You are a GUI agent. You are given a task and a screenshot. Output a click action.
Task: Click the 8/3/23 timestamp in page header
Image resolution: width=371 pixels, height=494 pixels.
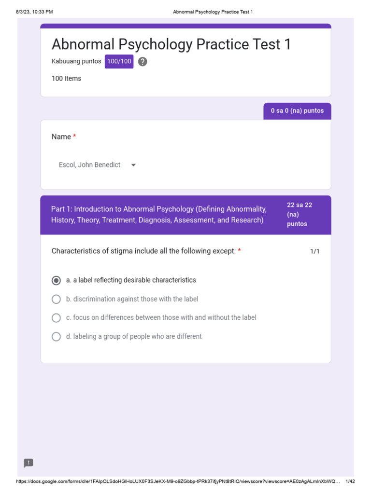tap(34, 12)
